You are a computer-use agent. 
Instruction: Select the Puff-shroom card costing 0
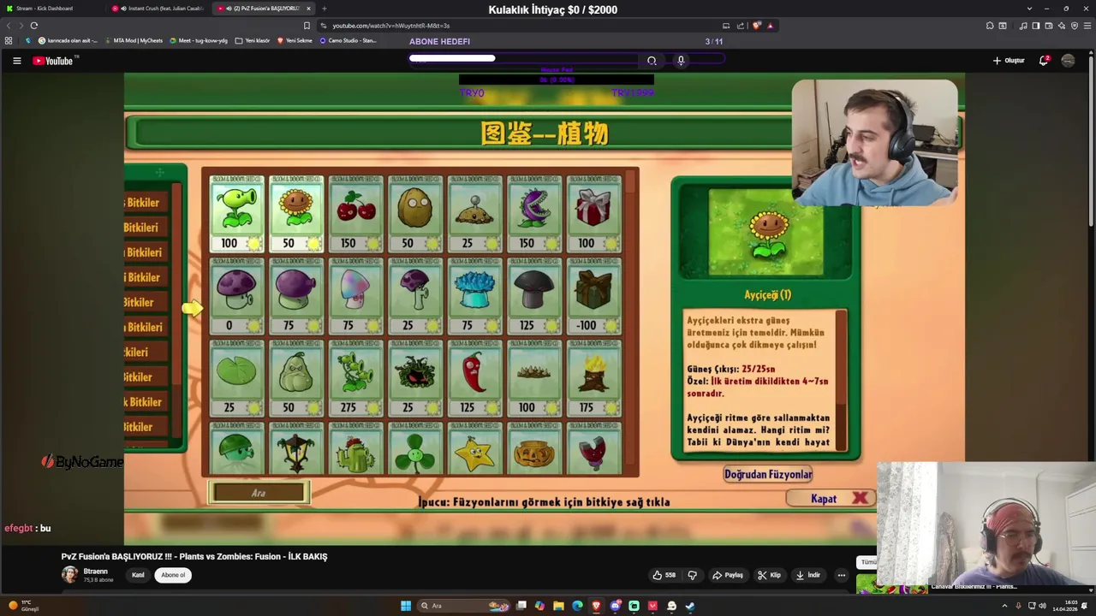pos(237,296)
